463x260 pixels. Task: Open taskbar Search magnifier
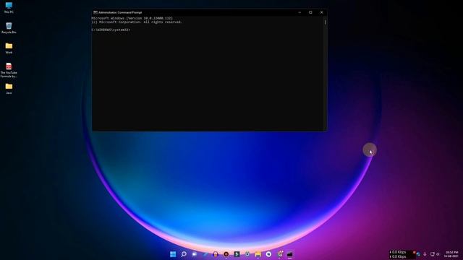coord(184,254)
